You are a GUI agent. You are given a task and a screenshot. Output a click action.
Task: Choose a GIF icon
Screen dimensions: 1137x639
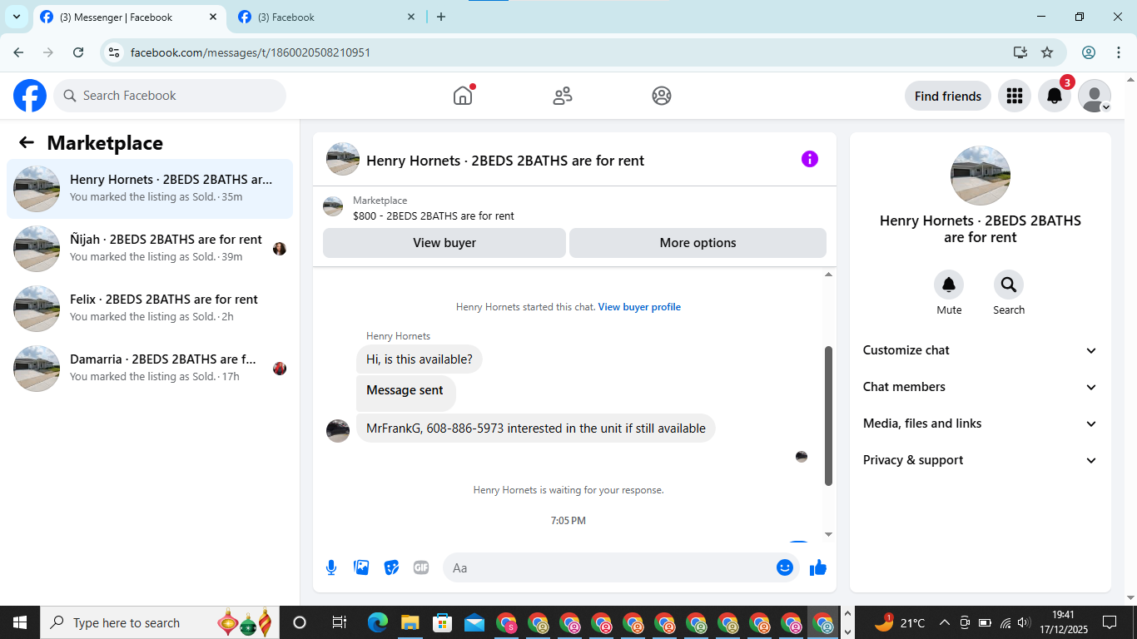point(421,567)
